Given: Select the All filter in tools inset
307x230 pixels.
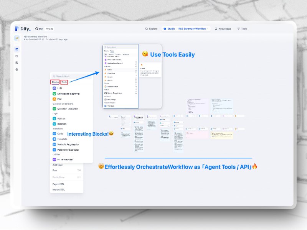Looking at the screenshot, I should tap(106, 55).
